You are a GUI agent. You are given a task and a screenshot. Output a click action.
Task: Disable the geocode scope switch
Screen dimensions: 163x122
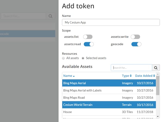coord(136,44)
